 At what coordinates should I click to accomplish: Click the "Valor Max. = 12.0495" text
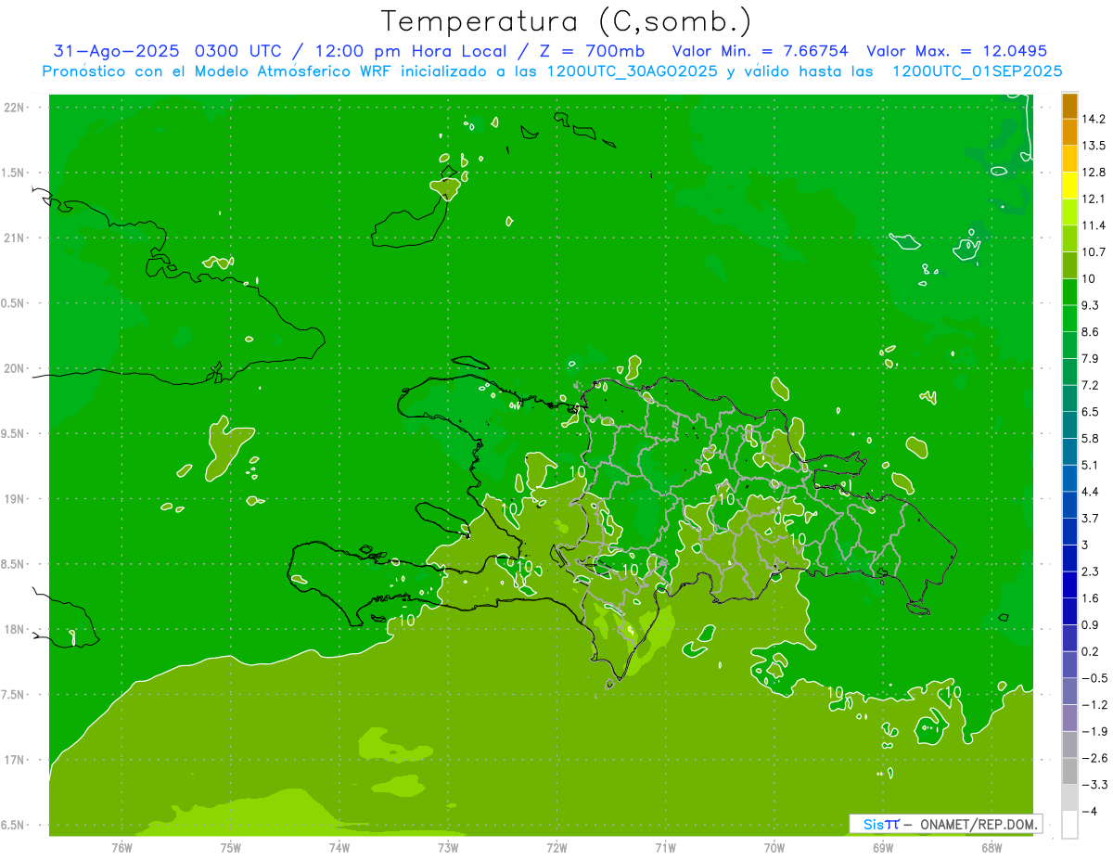957,51
